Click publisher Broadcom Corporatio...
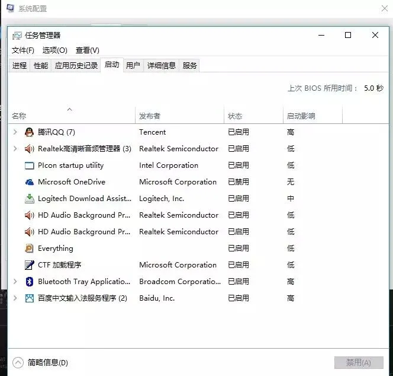The image size is (393, 376). coord(180,282)
